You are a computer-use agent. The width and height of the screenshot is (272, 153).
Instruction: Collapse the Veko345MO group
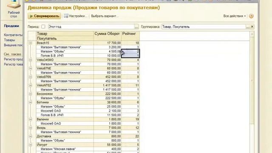tap(31, 60)
